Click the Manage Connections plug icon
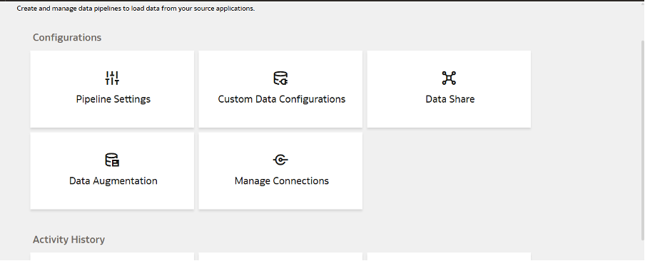The image size is (645, 261). tap(280, 160)
